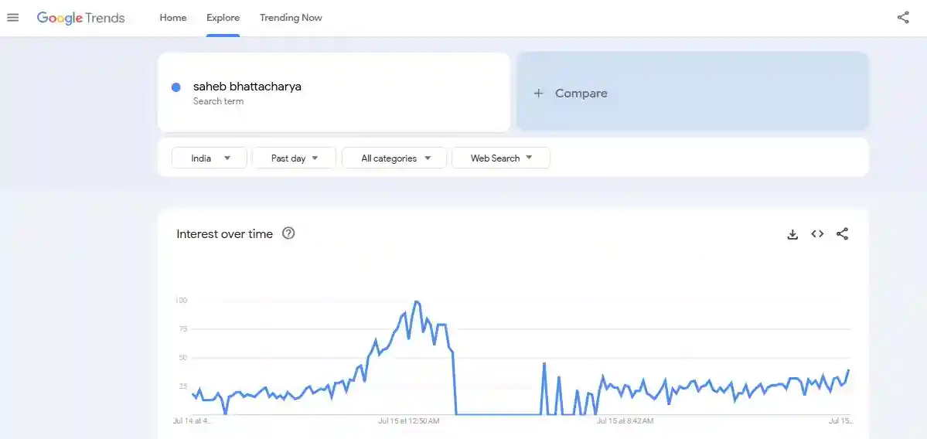Select the Explore tab
The width and height of the screenshot is (927, 439).
[x=223, y=18]
